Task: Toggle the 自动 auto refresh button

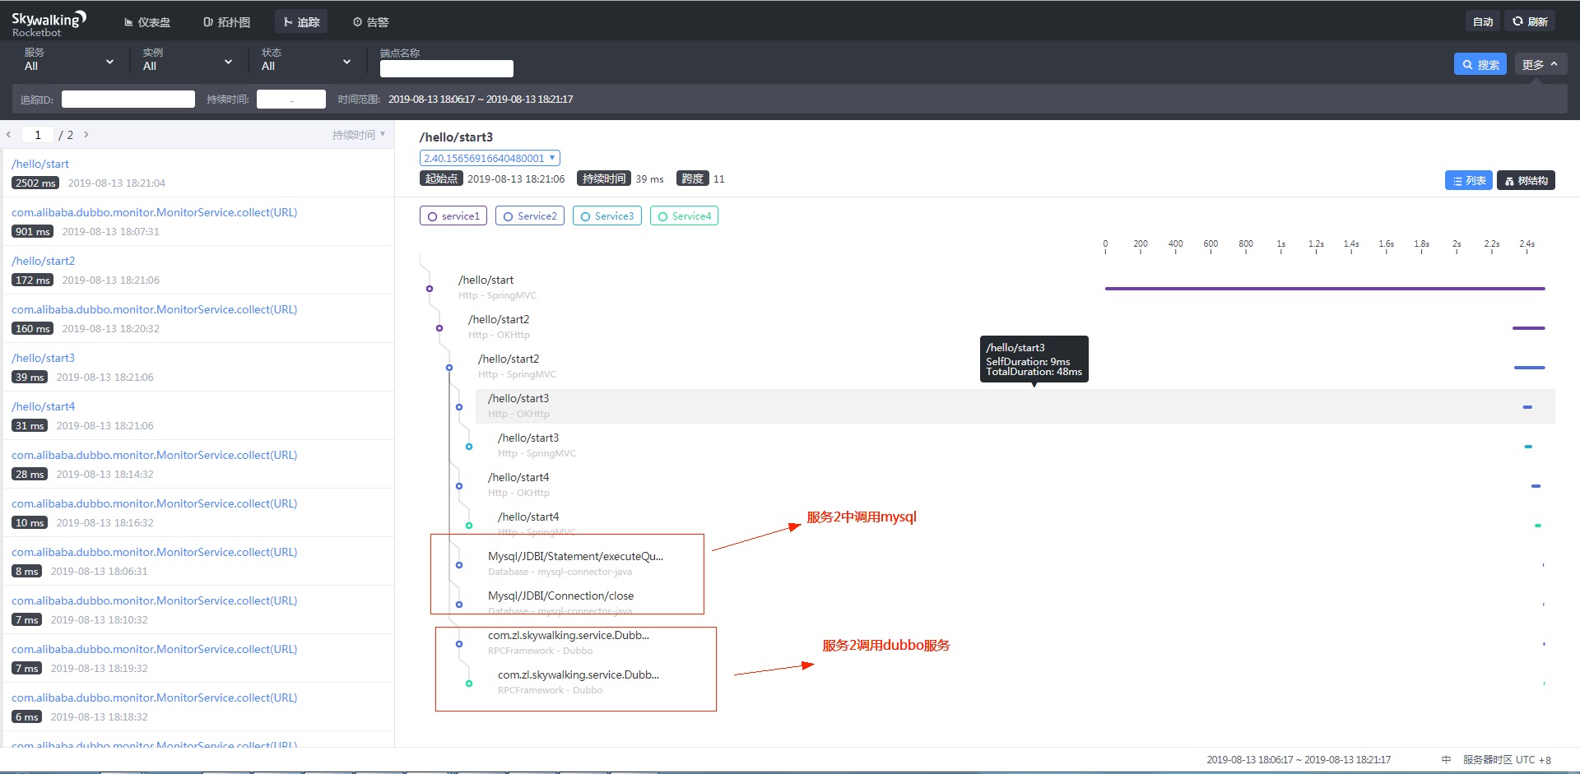Action: pyautogui.click(x=1483, y=22)
